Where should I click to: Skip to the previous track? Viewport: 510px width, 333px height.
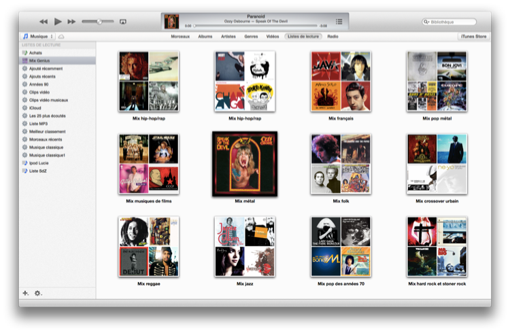click(x=44, y=22)
